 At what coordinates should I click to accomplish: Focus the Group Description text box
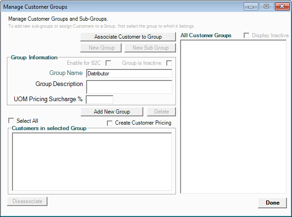click(x=128, y=87)
